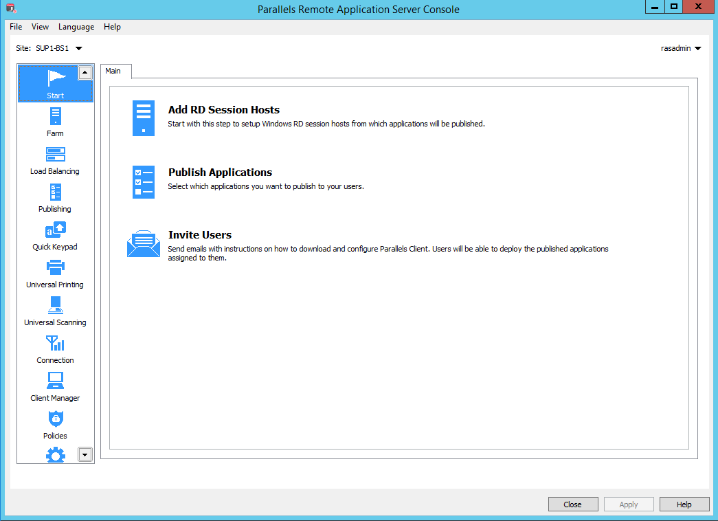Image resolution: width=718 pixels, height=521 pixels.
Task: Select the Client Manager icon
Action: [x=55, y=381]
